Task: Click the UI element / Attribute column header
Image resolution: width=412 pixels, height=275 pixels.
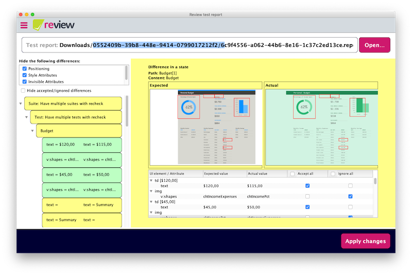Action: pos(176,174)
